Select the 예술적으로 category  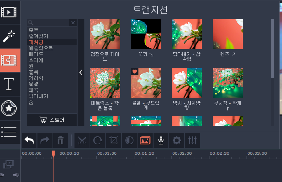[52, 48]
